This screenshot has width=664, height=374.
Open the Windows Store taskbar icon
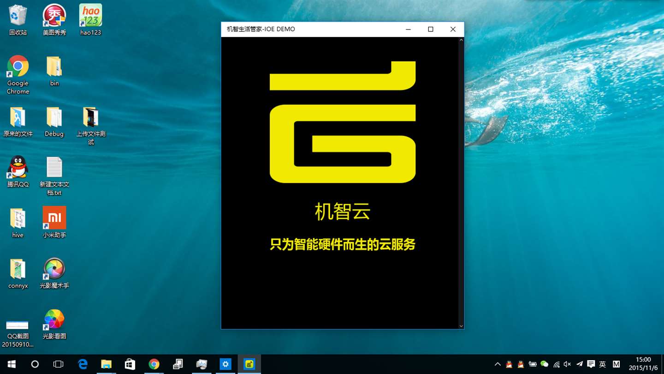[130, 364]
